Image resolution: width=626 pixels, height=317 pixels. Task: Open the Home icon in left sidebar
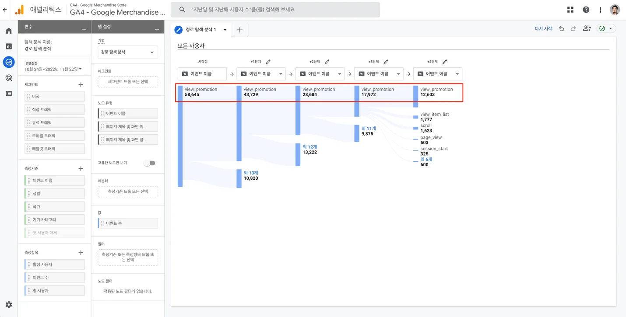[x=9, y=31]
